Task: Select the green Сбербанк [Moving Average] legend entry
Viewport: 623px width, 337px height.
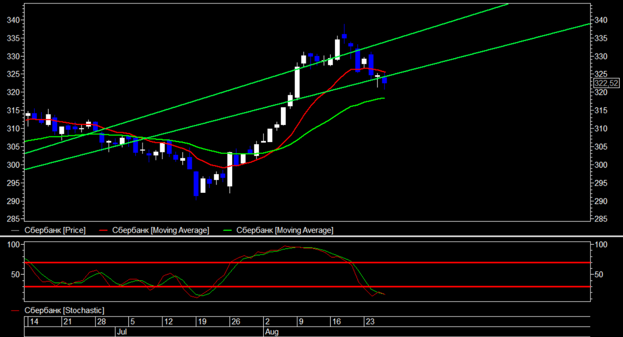Action: (278, 230)
